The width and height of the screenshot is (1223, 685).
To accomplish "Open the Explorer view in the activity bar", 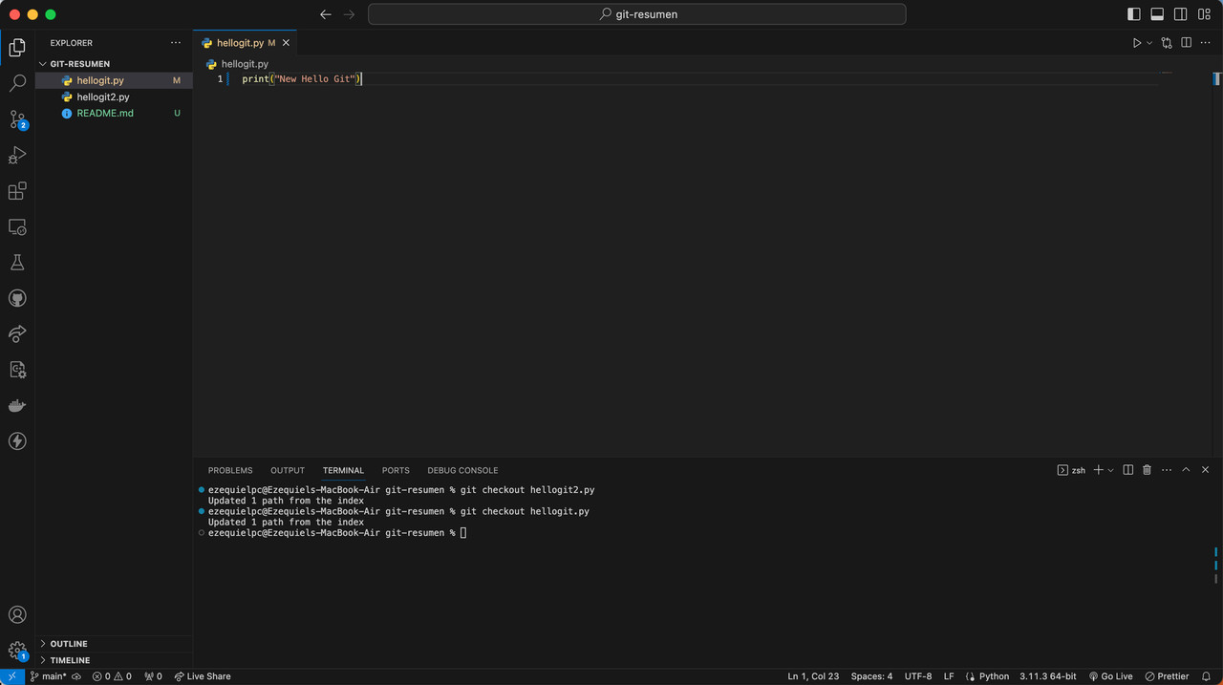I will [x=17, y=48].
